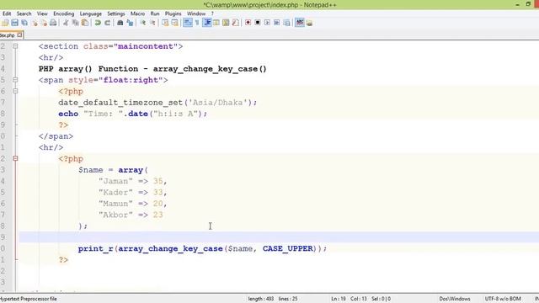Screen dimensions: 539x303
Task: Open the View menu
Action: pyautogui.click(x=42, y=13)
